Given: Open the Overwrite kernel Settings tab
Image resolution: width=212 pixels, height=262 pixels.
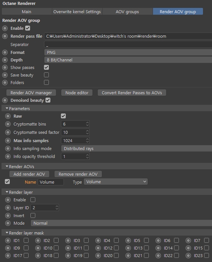Looking at the screenshot, I should [77, 12].
